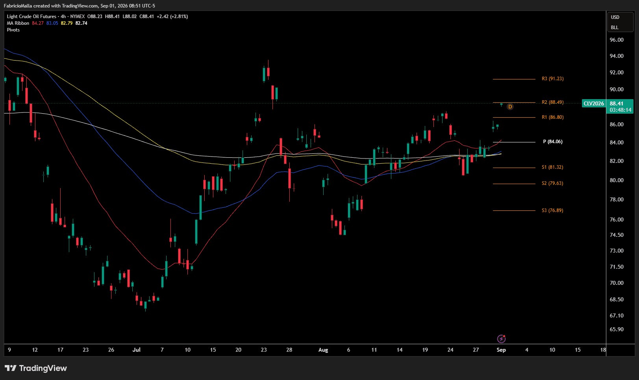This screenshot has width=639, height=380.
Task: Click the D dividend marker icon
Action: pos(510,107)
